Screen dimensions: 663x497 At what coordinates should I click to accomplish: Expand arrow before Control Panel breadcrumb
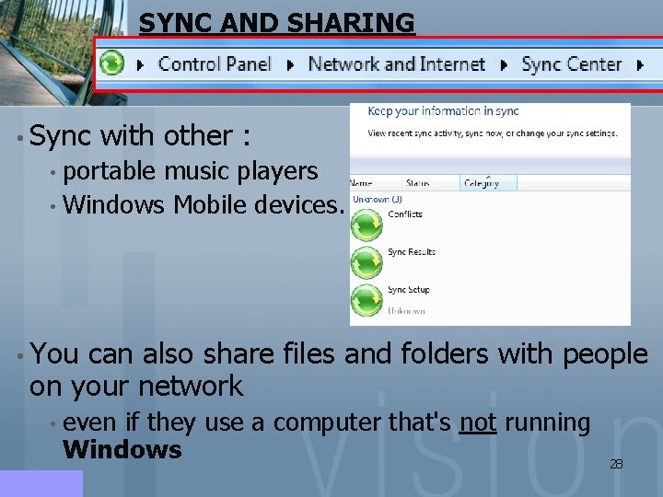click(140, 64)
